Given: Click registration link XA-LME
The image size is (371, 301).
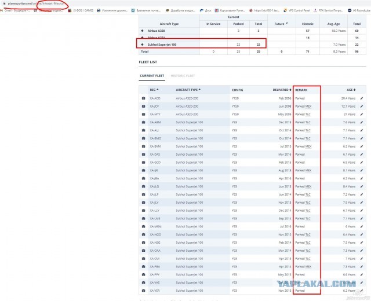Looking at the screenshot, I should (155, 219).
